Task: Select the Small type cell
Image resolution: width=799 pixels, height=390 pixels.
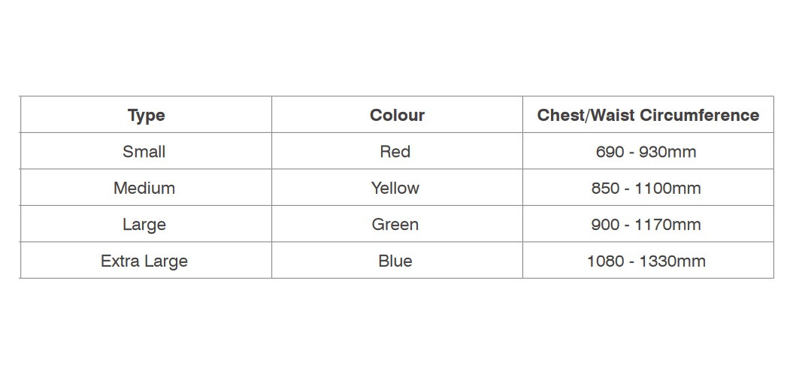Action: 146,151
